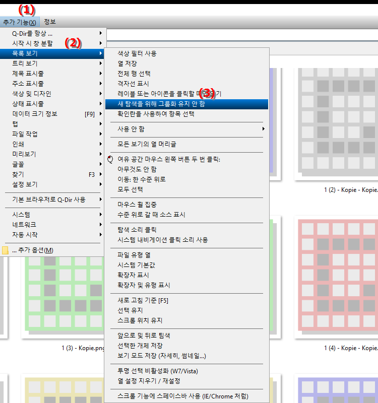Toggle 선택한 개체 저장 option
Image resolution: width=378 pixels, height=403 pixels.
click(186, 346)
